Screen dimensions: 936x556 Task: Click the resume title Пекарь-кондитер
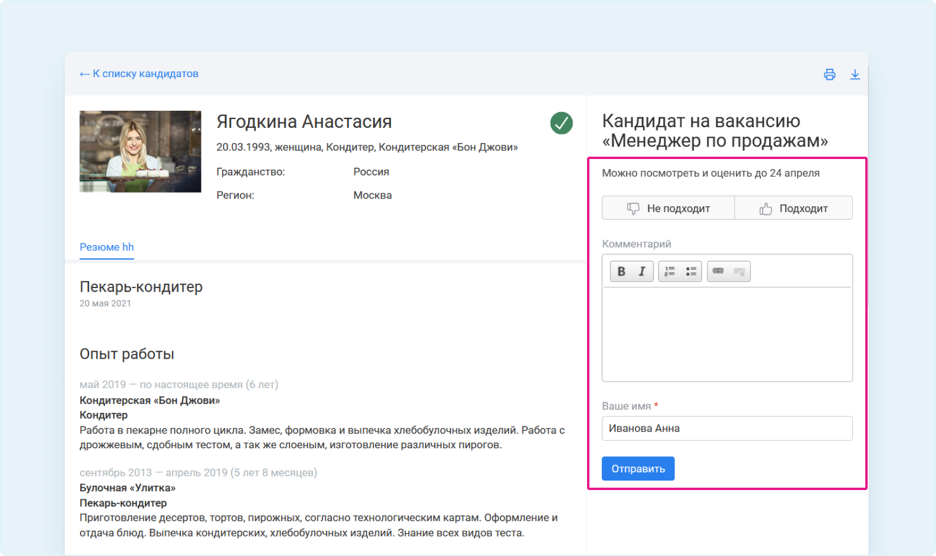tap(141, 287)
